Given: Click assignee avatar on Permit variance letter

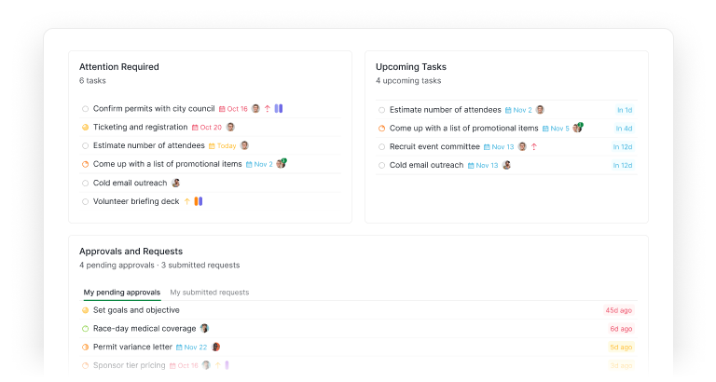Looking at the screenshot, I should tap(216, 347).
